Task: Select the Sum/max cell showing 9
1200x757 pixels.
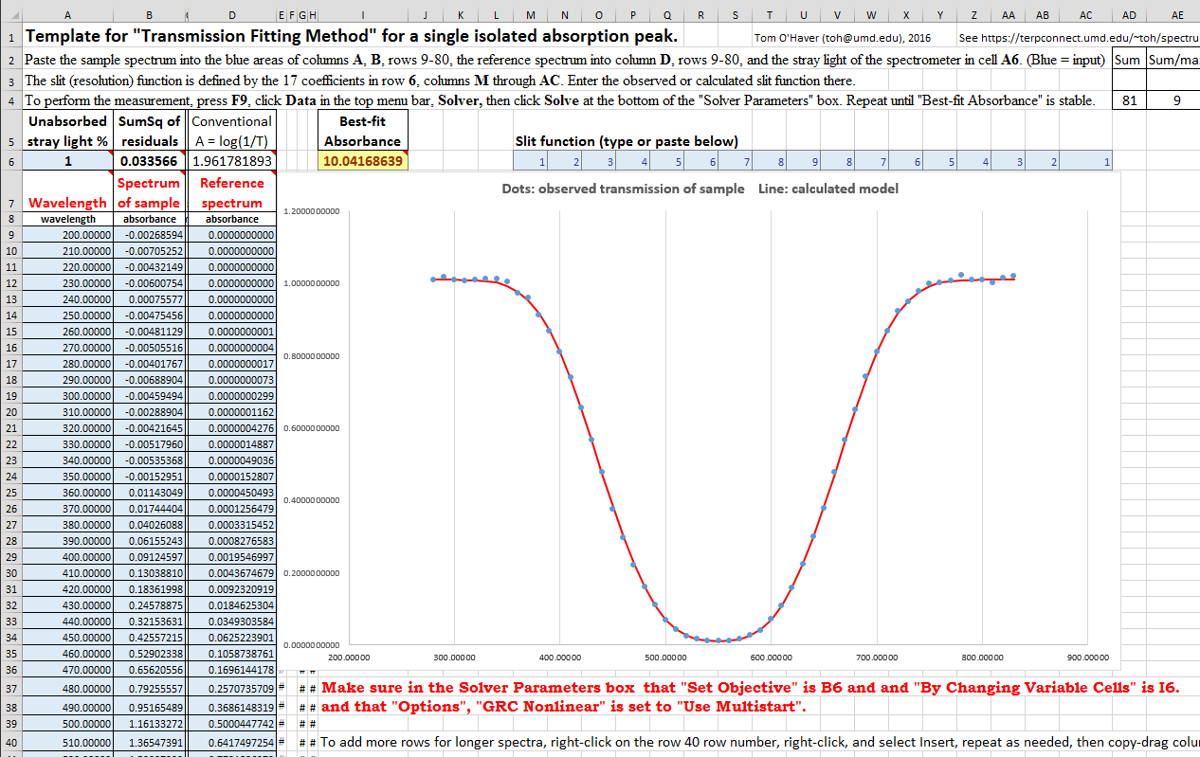Action: point(1175,100)
